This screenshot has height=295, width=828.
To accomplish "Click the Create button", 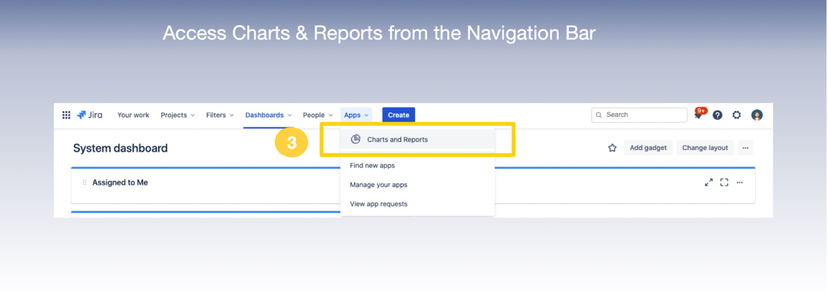I will coord(398,115).
